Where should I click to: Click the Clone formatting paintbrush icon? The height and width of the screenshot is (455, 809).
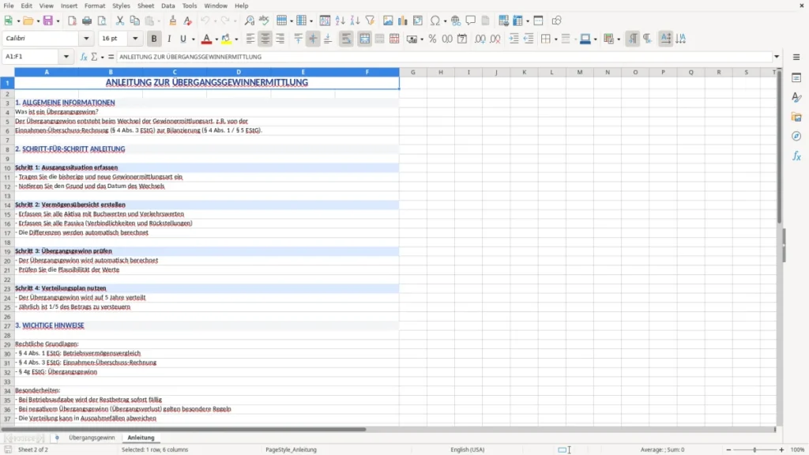pyautogui.click(x=172, y=21)
